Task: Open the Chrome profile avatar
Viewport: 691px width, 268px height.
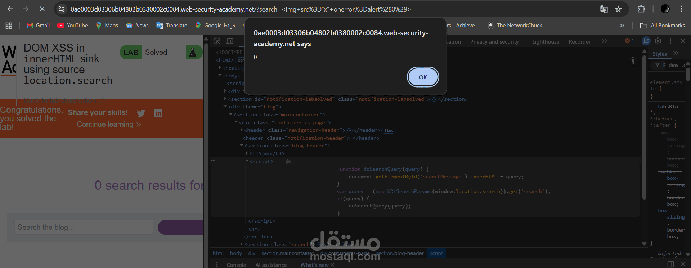Action: [x=665, y=9]
